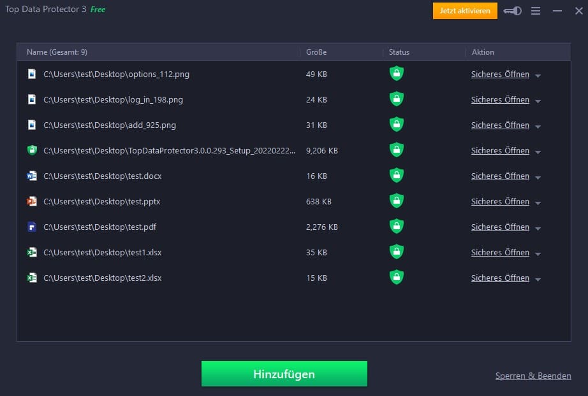The height and width of the screenshot is (396, 588).
Task: Click the Status column lock shield in the TopDataProtector setup row
Action: [x=397, y=150]
